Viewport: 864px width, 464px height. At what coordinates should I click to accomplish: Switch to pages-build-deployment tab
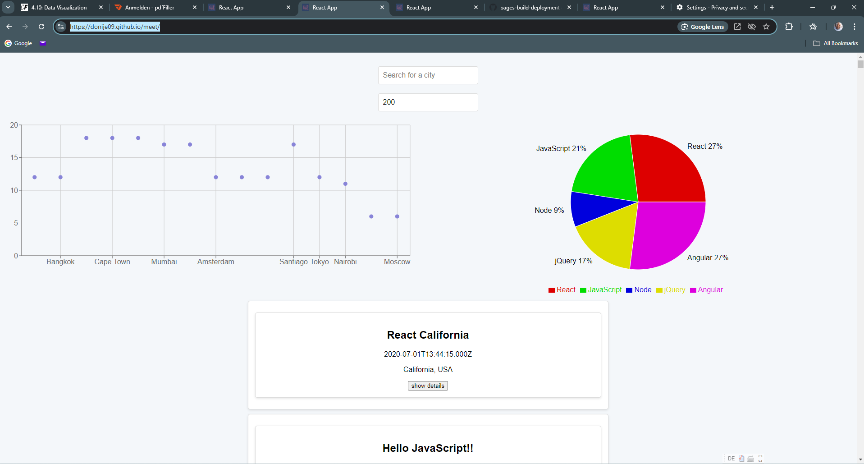tap(529, 8)
